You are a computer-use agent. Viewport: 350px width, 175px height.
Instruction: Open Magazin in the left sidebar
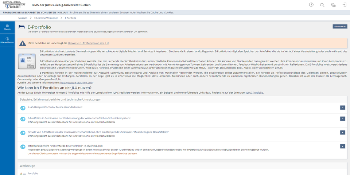pos(7,27)
